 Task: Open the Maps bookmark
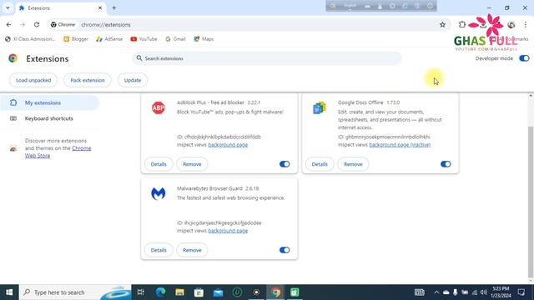[204, 39]
